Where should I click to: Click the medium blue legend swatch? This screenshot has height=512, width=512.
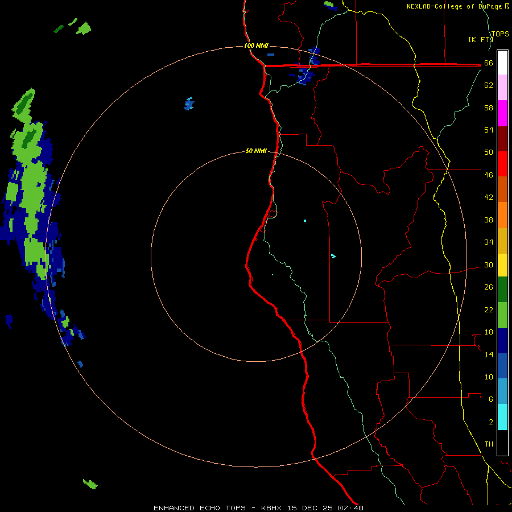point(502,366)
